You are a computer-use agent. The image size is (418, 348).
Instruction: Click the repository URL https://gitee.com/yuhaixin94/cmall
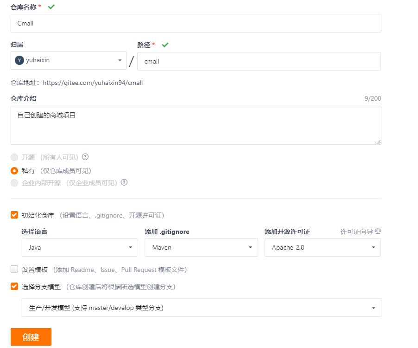coord(93,83)
